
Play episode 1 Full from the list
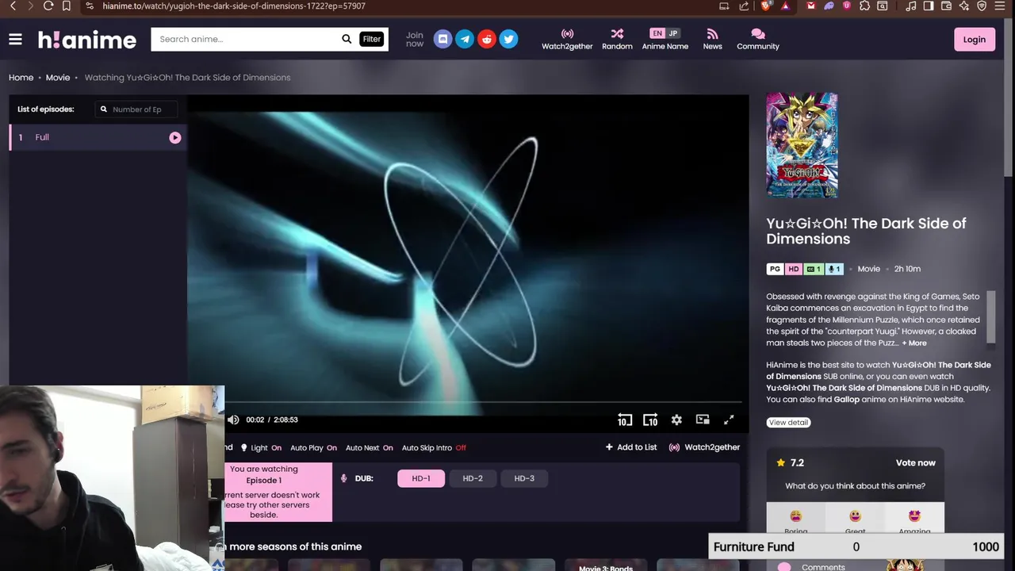[174, 137]
